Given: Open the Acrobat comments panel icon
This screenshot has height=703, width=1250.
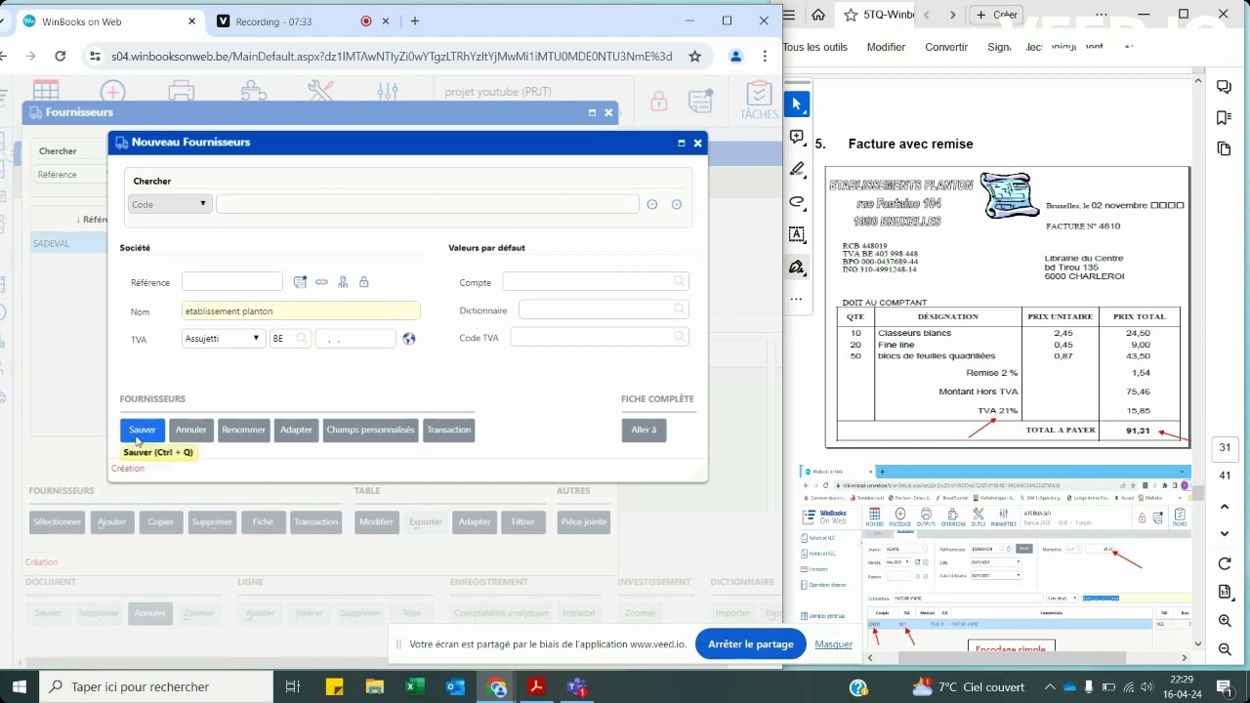Looking at the screenshot, I should coord(1225,87).
